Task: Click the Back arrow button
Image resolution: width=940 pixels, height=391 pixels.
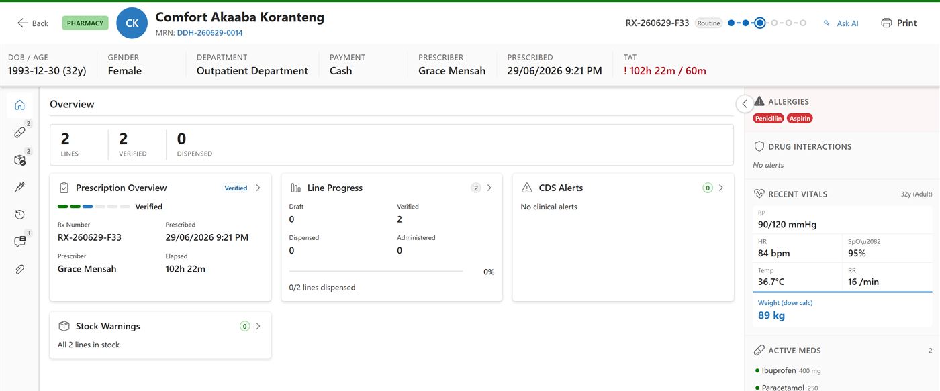Action: point(33,23)
